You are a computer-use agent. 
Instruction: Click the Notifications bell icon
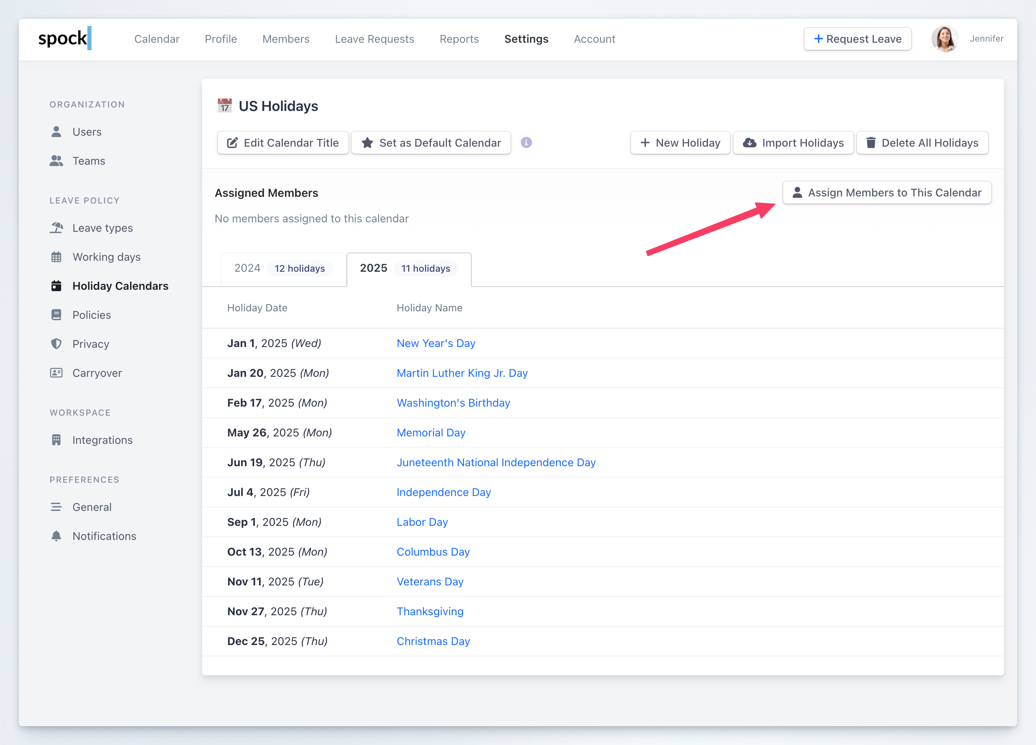tap(56, 536)
